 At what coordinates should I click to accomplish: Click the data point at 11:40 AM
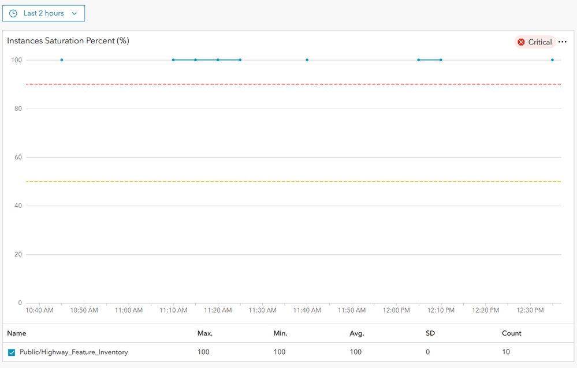[307, 60]
